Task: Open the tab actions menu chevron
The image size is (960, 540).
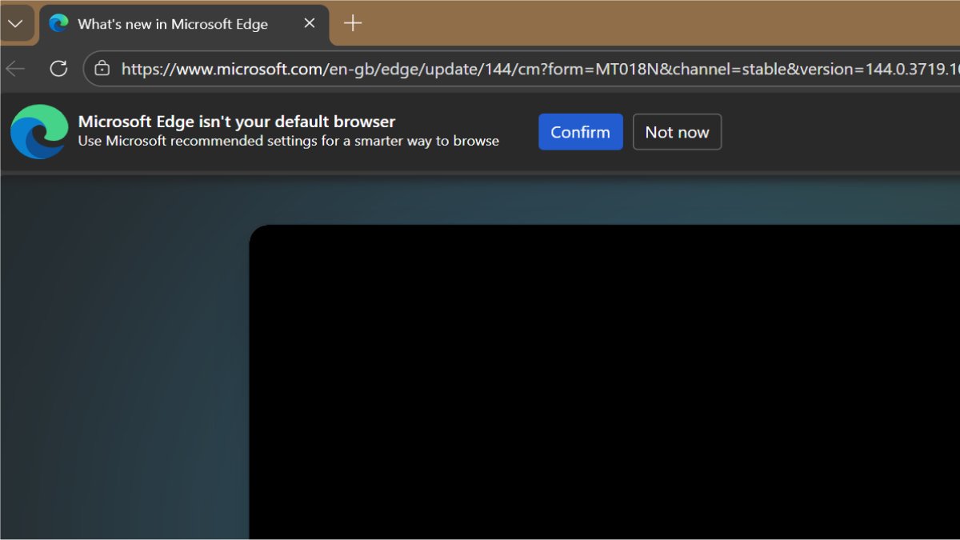Action: (x=15, y=23)
